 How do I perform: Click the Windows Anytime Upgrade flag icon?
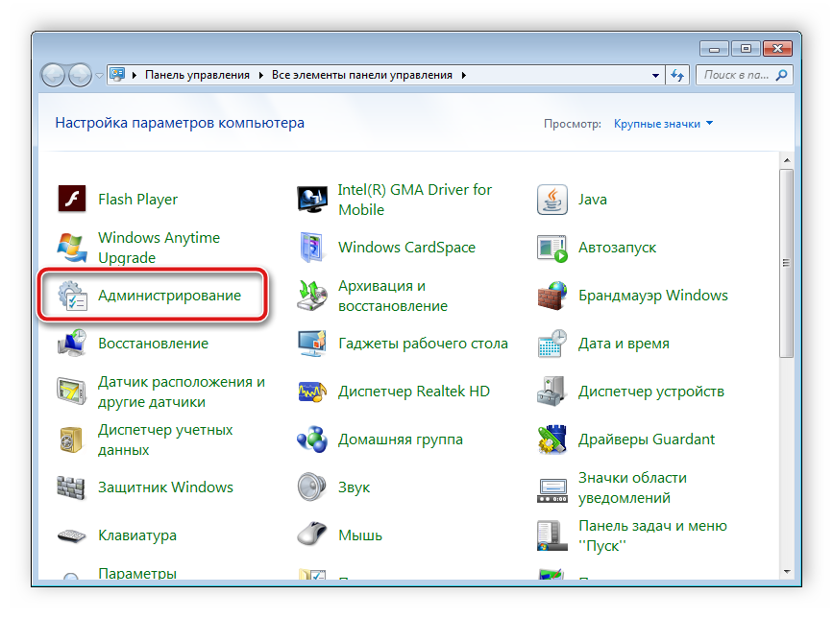pos(72,248)
